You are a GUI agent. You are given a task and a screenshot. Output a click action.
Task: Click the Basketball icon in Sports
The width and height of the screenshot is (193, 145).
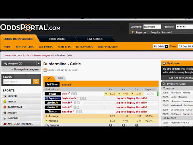click(5, 107)
